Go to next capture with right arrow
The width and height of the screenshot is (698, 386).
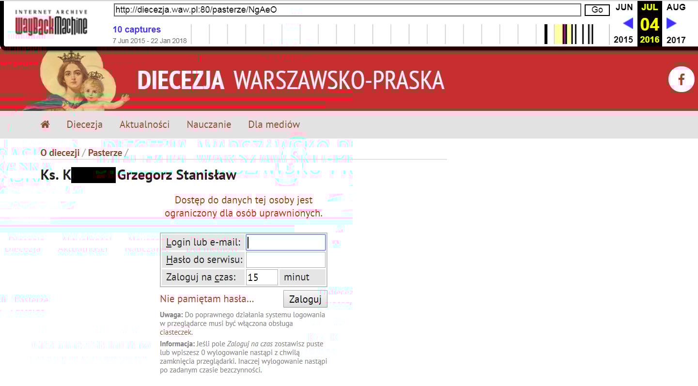(671, 23)
